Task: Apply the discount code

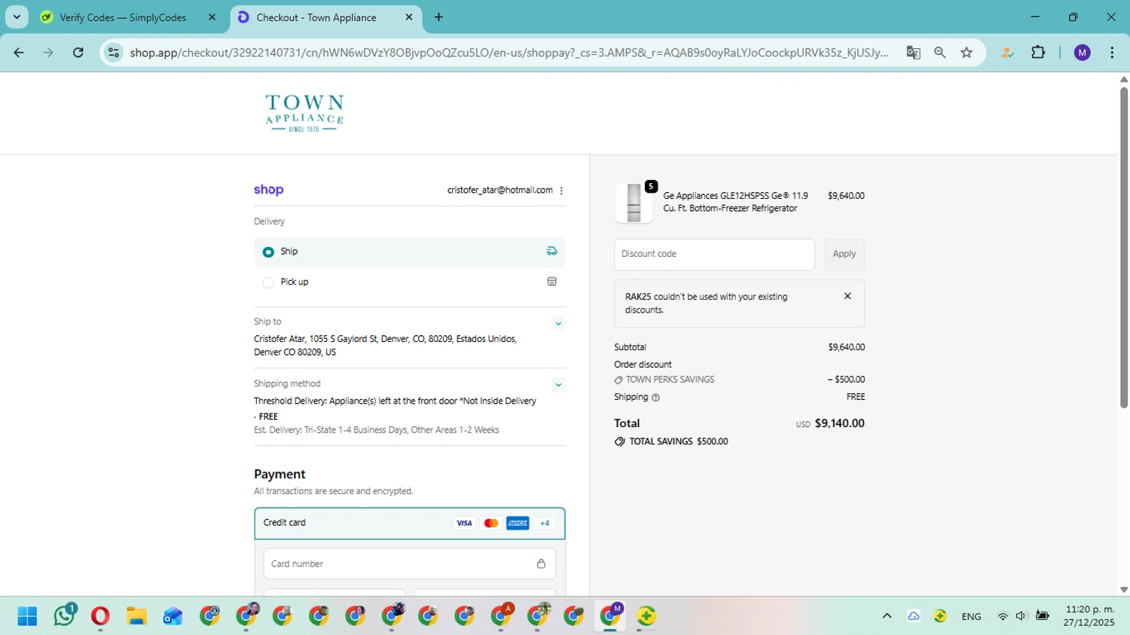Action: 844,255
